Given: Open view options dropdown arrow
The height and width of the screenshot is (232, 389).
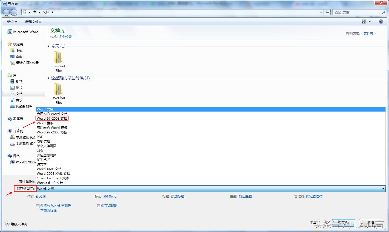Looking at the screenshot, I should [x=370, y=22].
